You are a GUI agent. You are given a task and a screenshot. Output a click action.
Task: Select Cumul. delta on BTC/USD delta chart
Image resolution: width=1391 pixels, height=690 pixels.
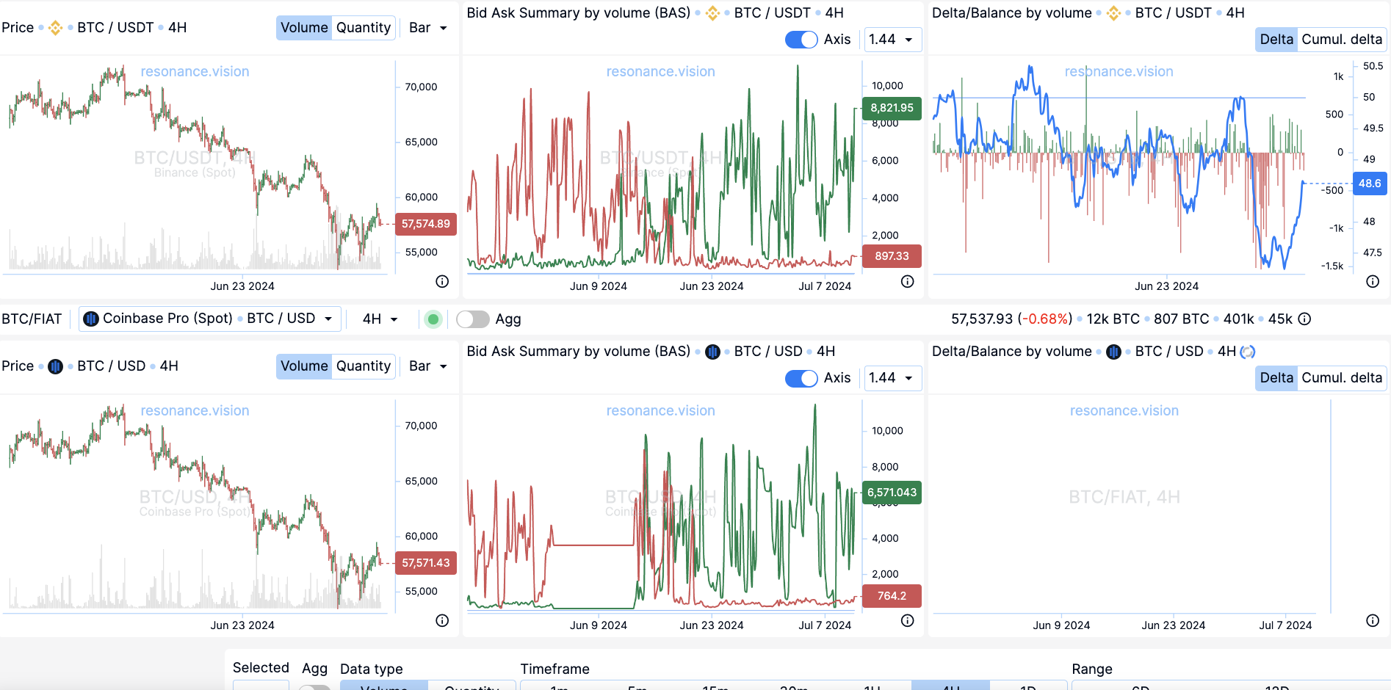point(1341,378)
